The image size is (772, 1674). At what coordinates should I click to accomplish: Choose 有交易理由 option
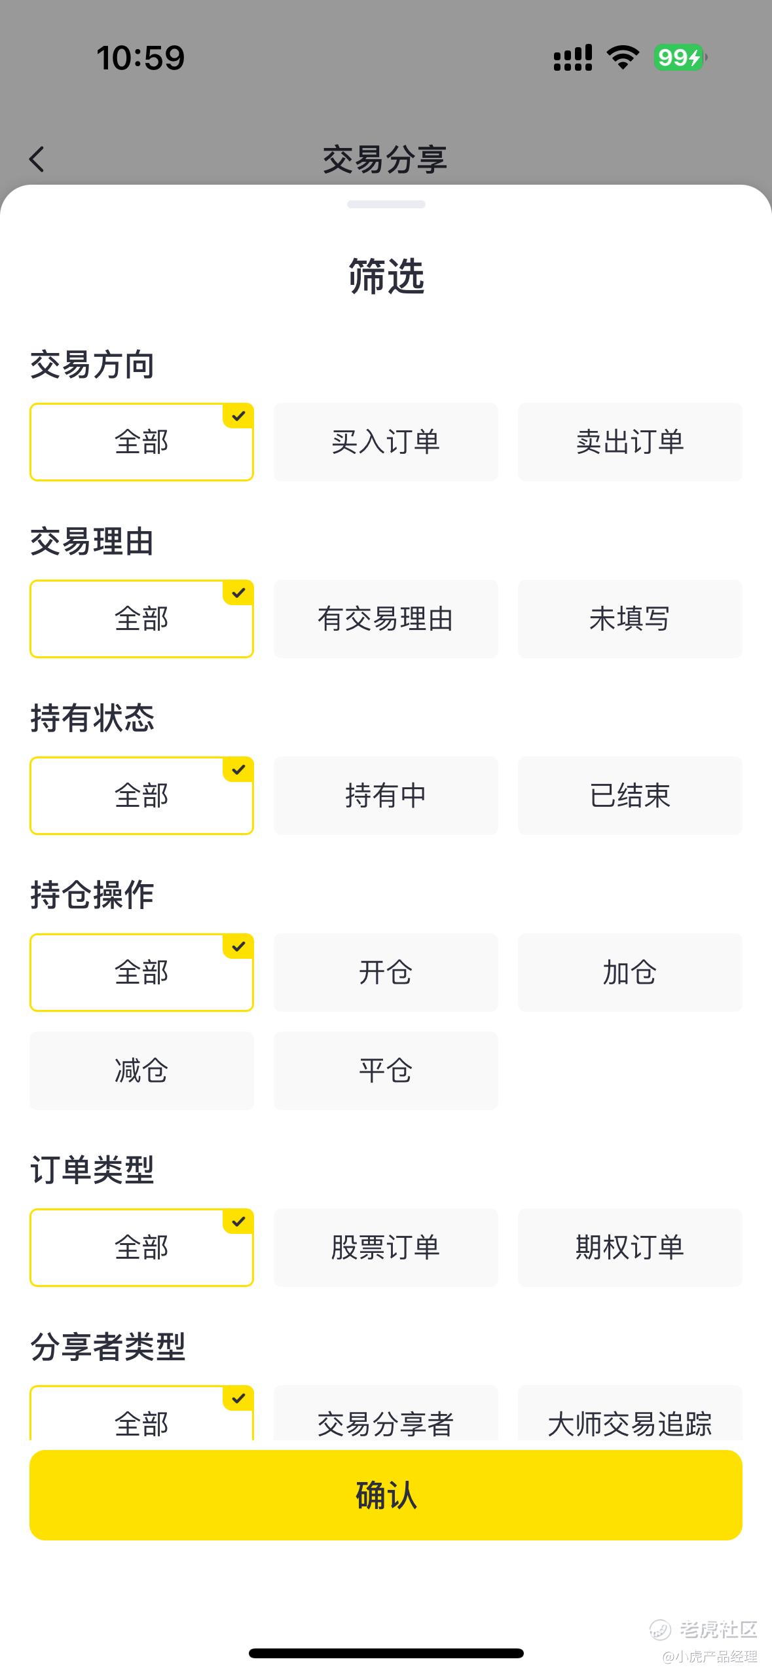(x=386, y=619)
